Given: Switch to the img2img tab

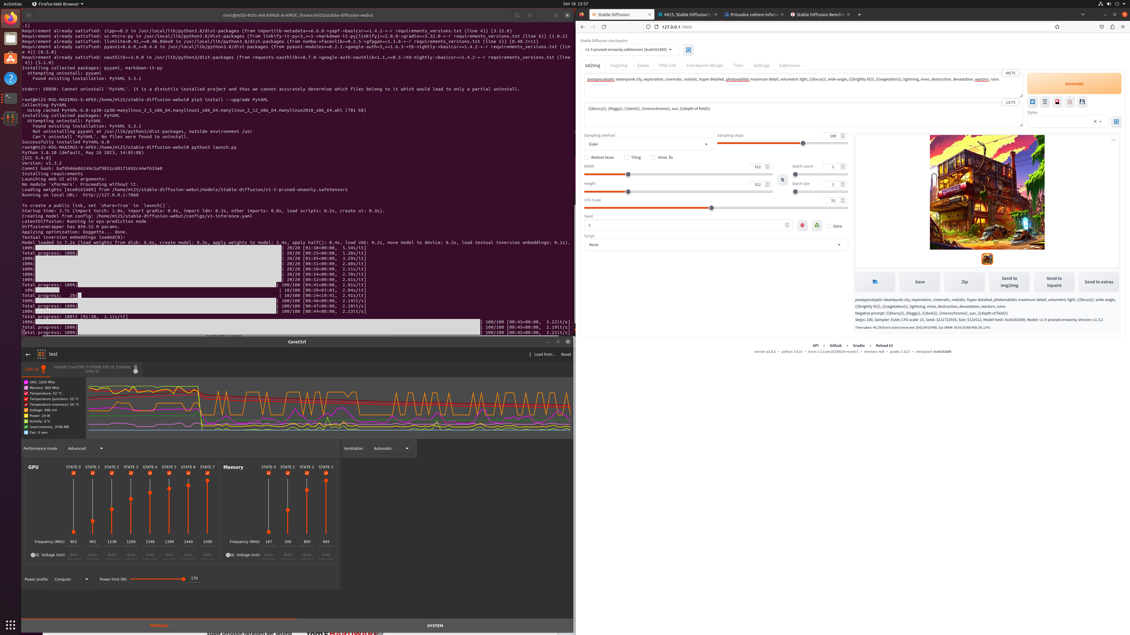Looking at the screenshot, I should (619, 65).
